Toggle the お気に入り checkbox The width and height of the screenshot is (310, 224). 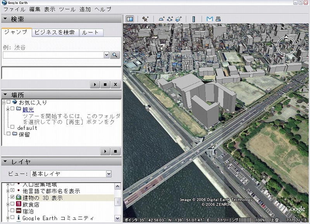pos(9,102)
